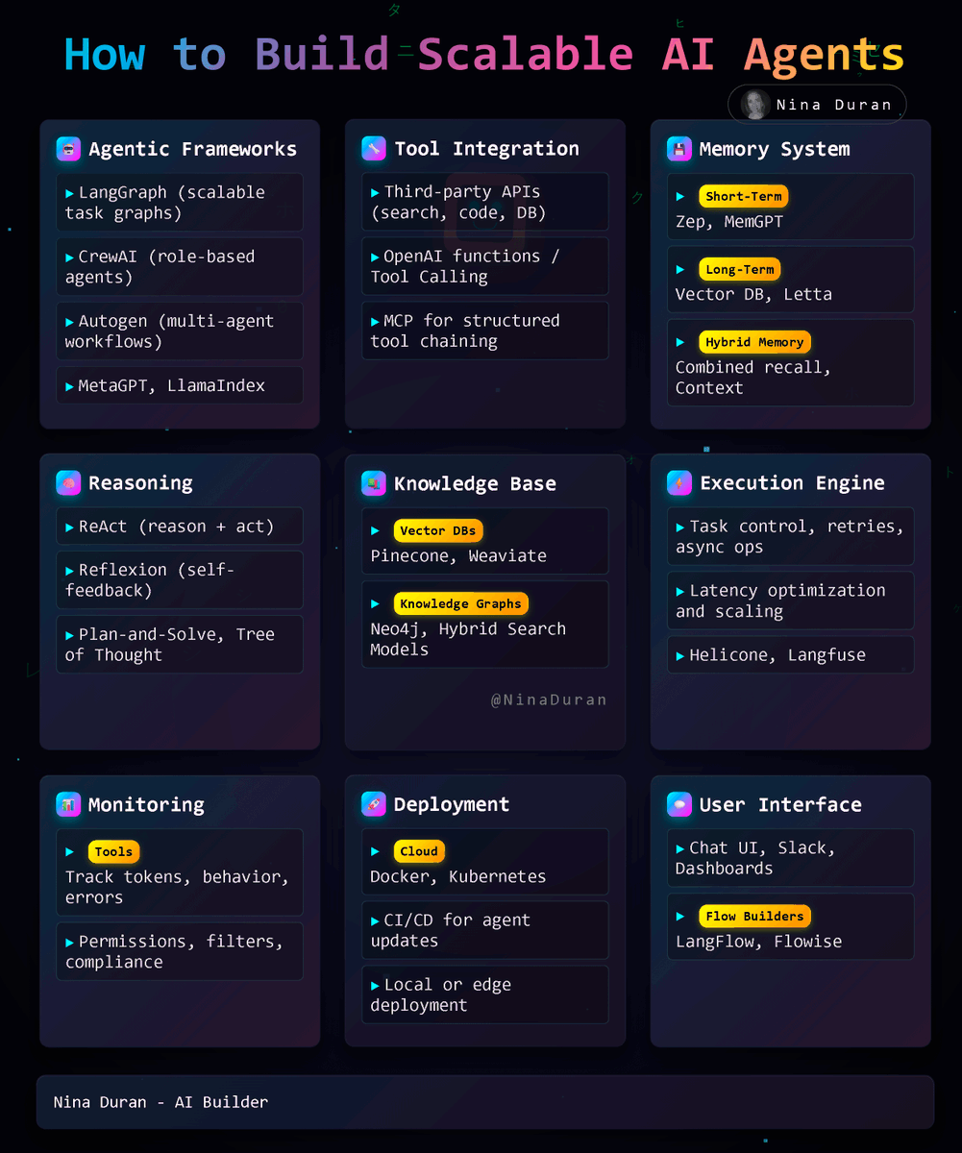Click Nina Duran's profile photo avatar

coord(755,105)
